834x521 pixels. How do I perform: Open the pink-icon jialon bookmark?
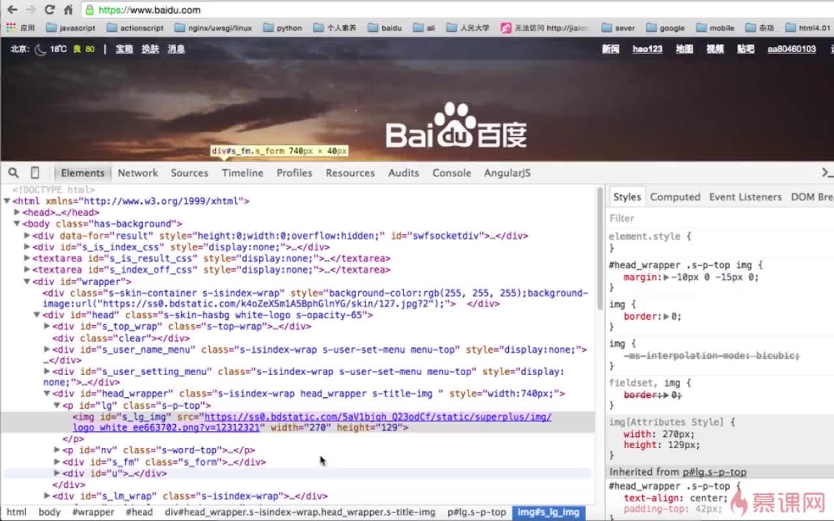[545, 28]
